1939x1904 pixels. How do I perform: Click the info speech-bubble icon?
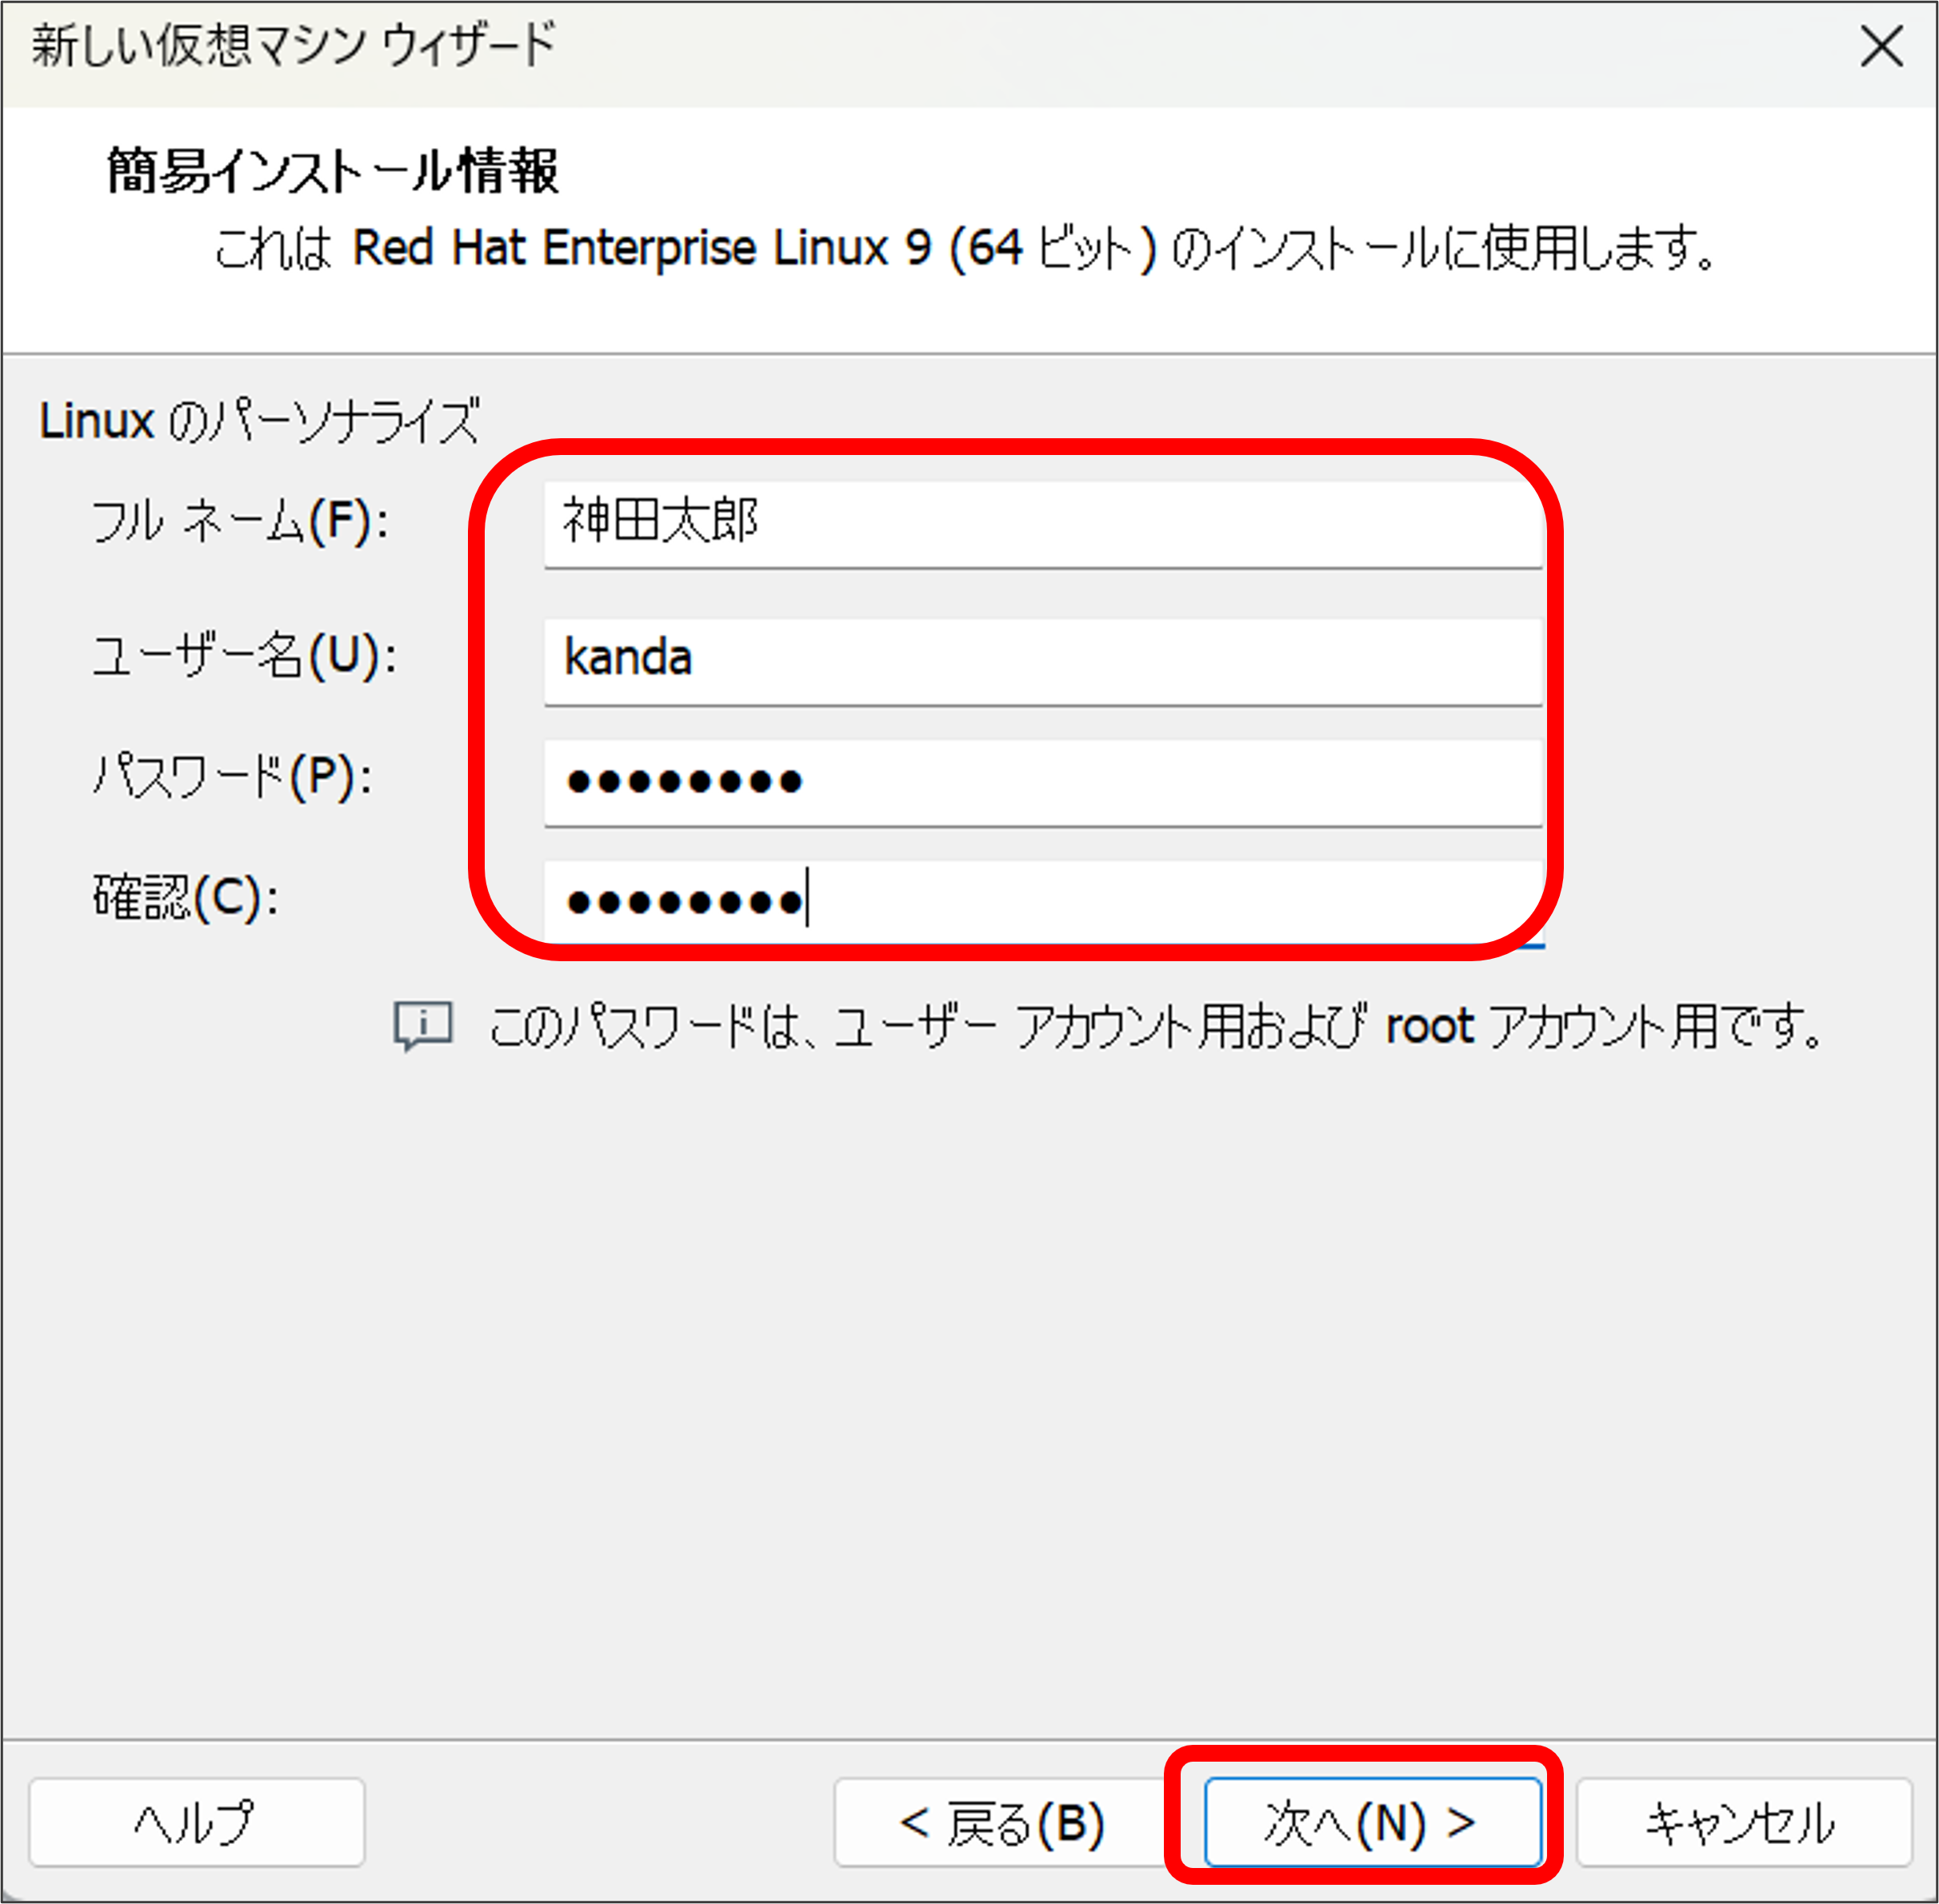click(423, 1025)
